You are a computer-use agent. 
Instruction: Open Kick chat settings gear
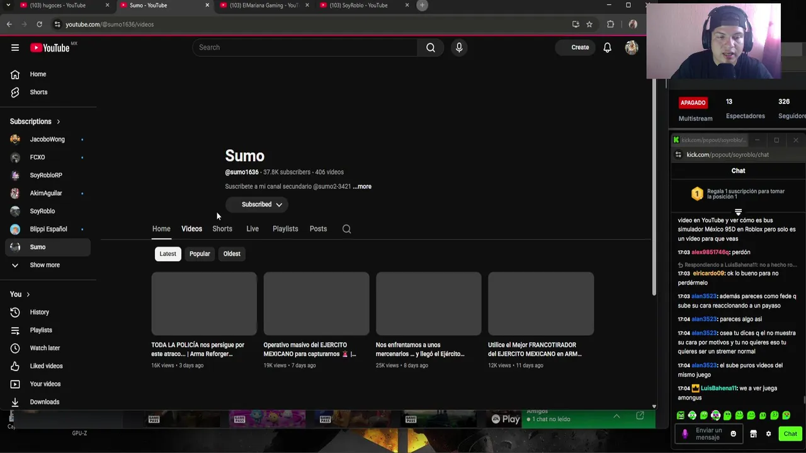(x=768, y=433)
